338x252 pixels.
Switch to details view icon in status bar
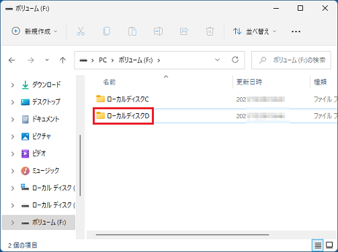point(318,245)
